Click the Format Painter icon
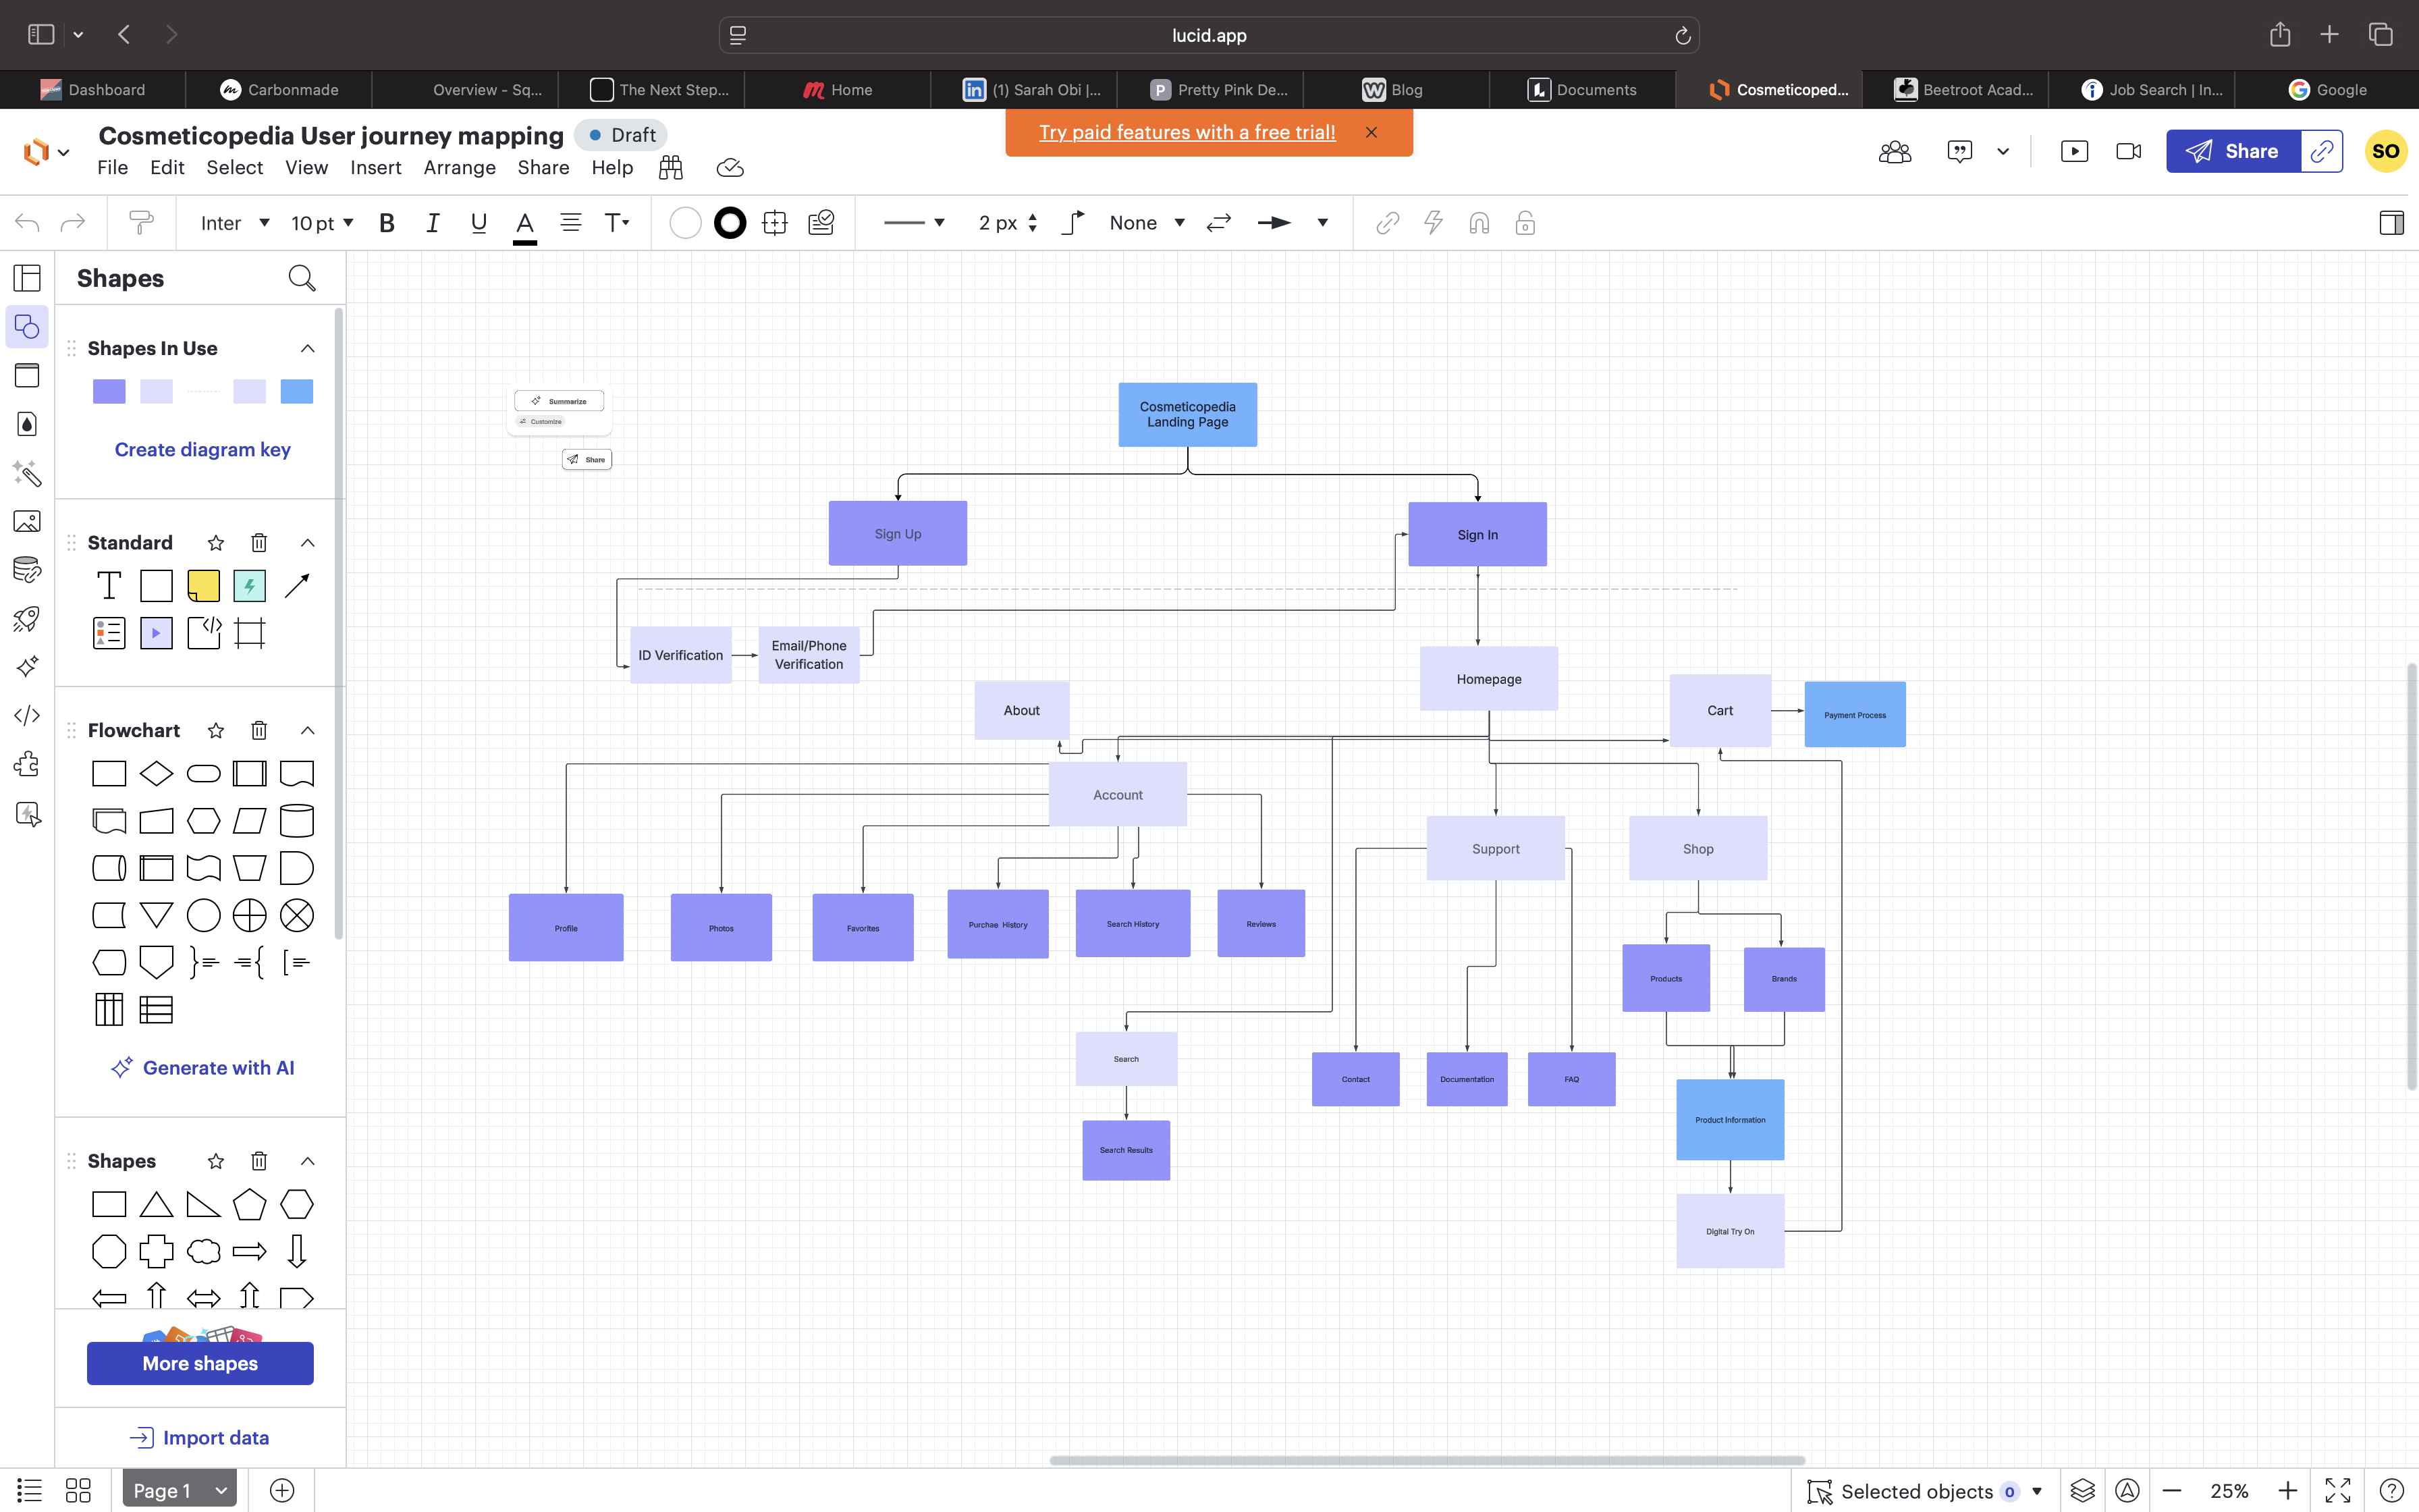The image size is (2419, 1512). point(141,222)
